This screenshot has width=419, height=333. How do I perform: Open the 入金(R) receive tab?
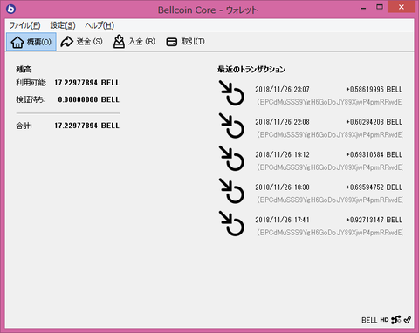click(134, 42)
